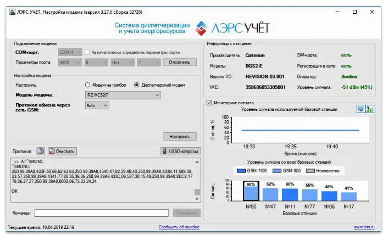This screenshot has height=241, width=388.
Task: Click the OK response in protocol log
Action: [15, 191]
